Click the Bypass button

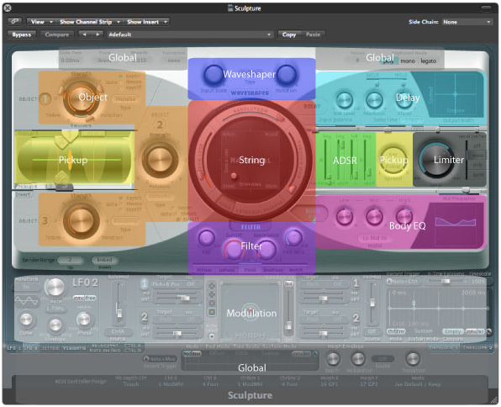pyautogui.click(x=21, y=34)
